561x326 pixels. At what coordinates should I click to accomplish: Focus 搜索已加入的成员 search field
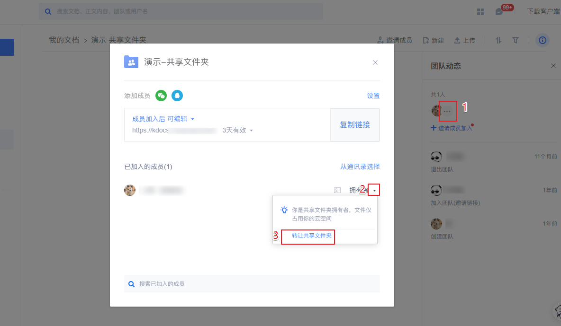(252, 284)
